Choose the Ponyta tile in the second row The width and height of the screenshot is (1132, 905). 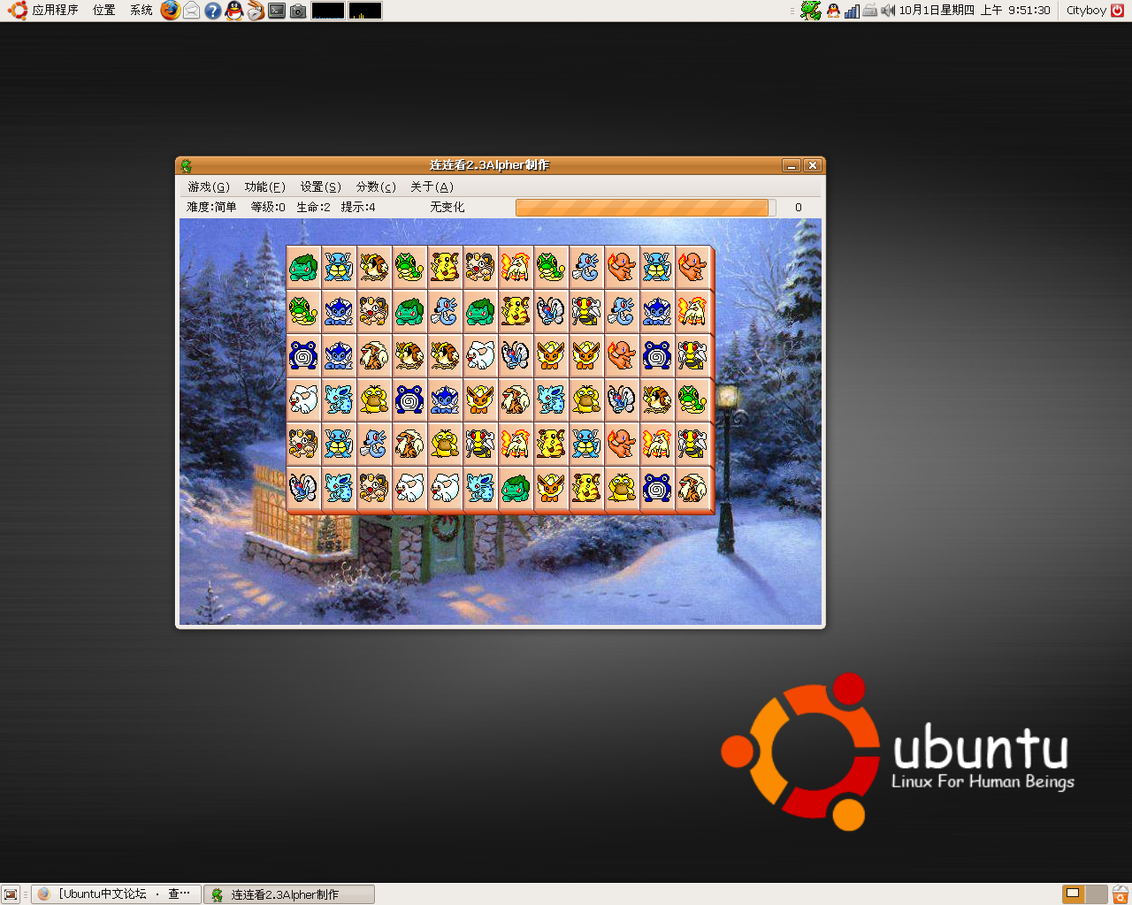click(692, 310)
